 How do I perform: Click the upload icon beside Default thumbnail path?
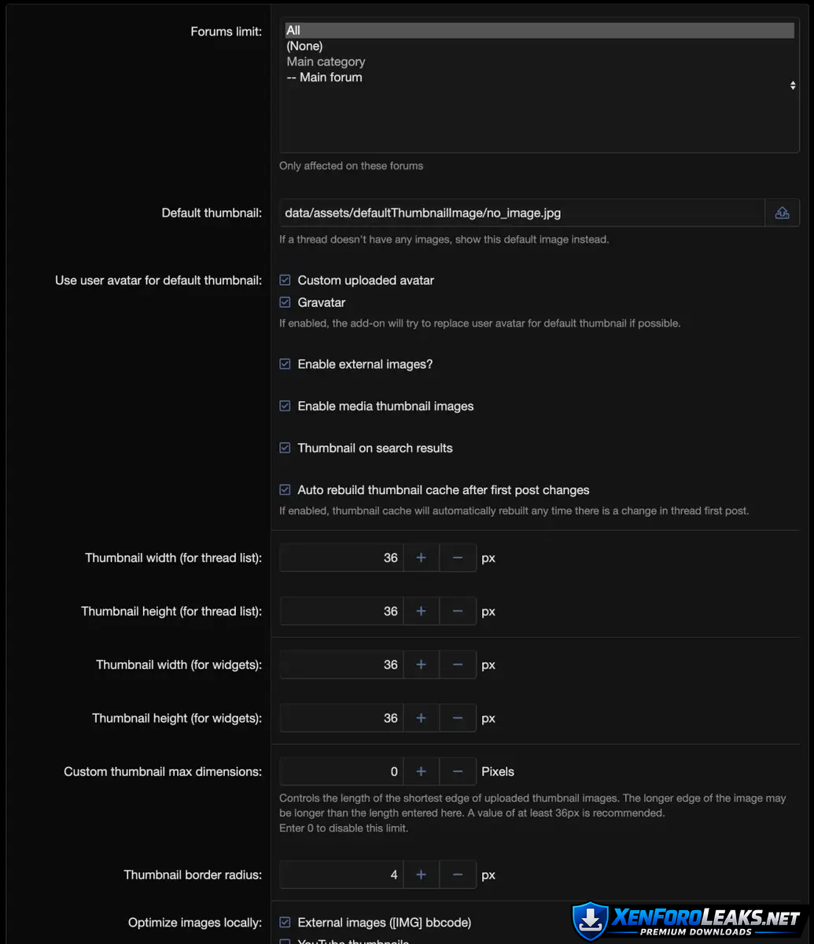pyautogui.click(x=782, y=213)
